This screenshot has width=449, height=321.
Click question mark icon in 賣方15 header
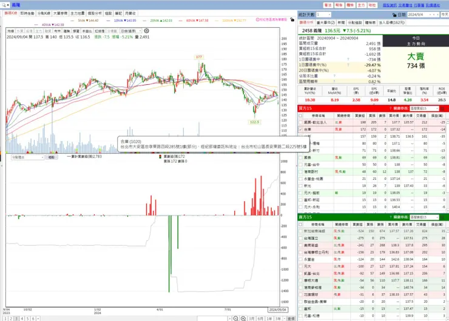point(390,217)
